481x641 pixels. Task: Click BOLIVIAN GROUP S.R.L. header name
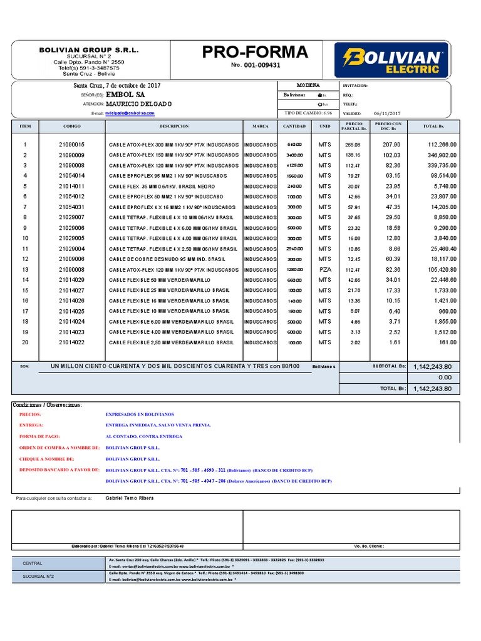(x=89, y=50)
